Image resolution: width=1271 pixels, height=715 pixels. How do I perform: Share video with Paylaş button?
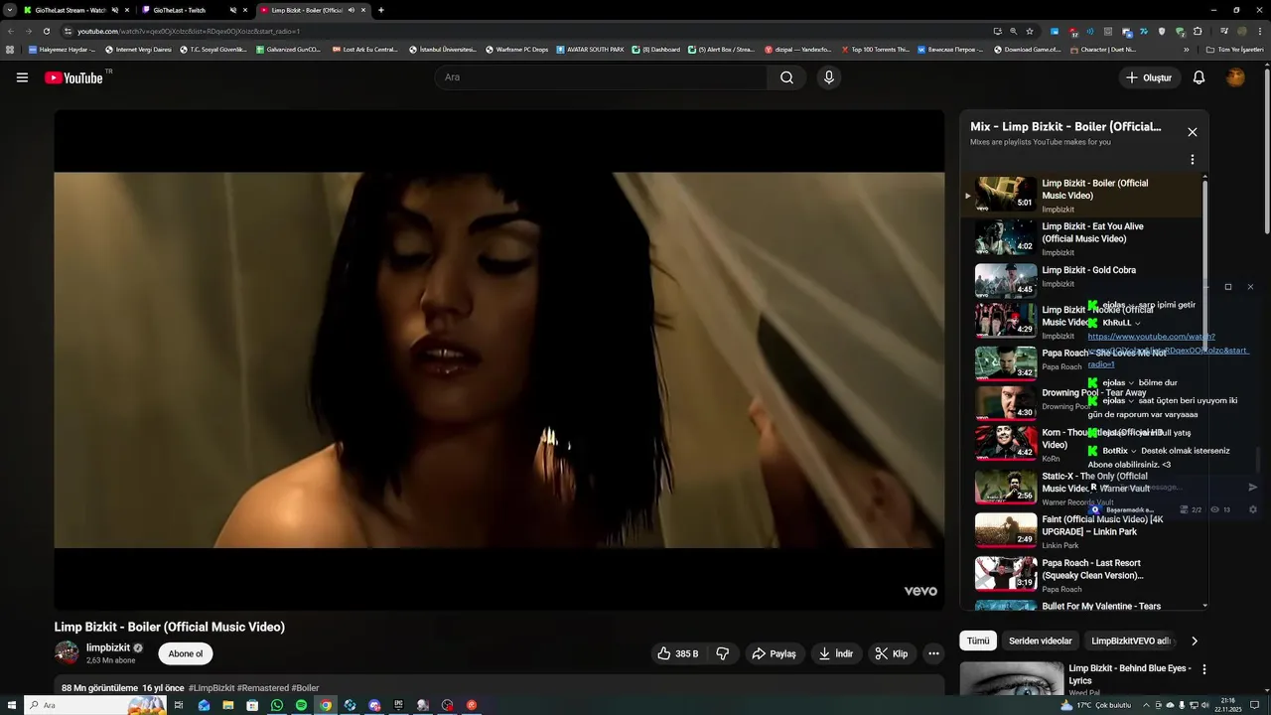click(775, 653)
